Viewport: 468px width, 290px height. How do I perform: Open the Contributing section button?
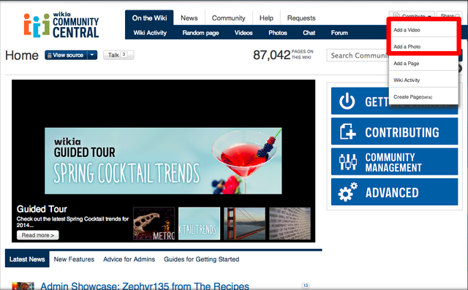coord(394,131)
